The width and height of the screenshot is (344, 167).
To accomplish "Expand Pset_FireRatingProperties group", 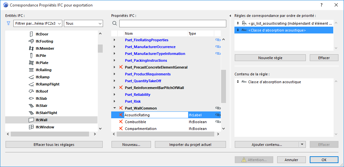I will point(114,40).
